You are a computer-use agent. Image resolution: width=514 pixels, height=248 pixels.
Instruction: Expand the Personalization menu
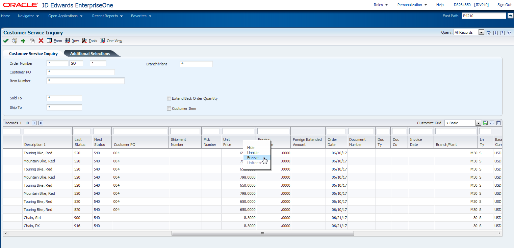[x=412, y=5]
